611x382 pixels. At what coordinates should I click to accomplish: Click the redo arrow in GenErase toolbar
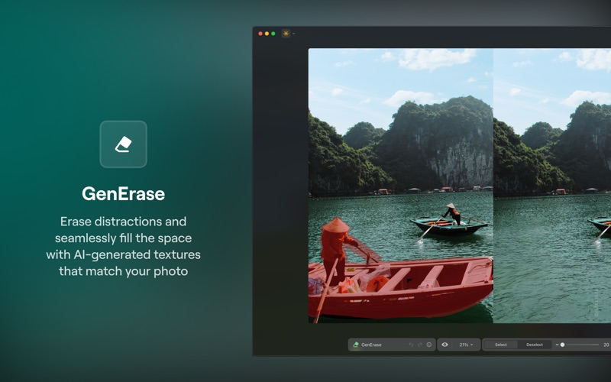(x=419, y=345)
